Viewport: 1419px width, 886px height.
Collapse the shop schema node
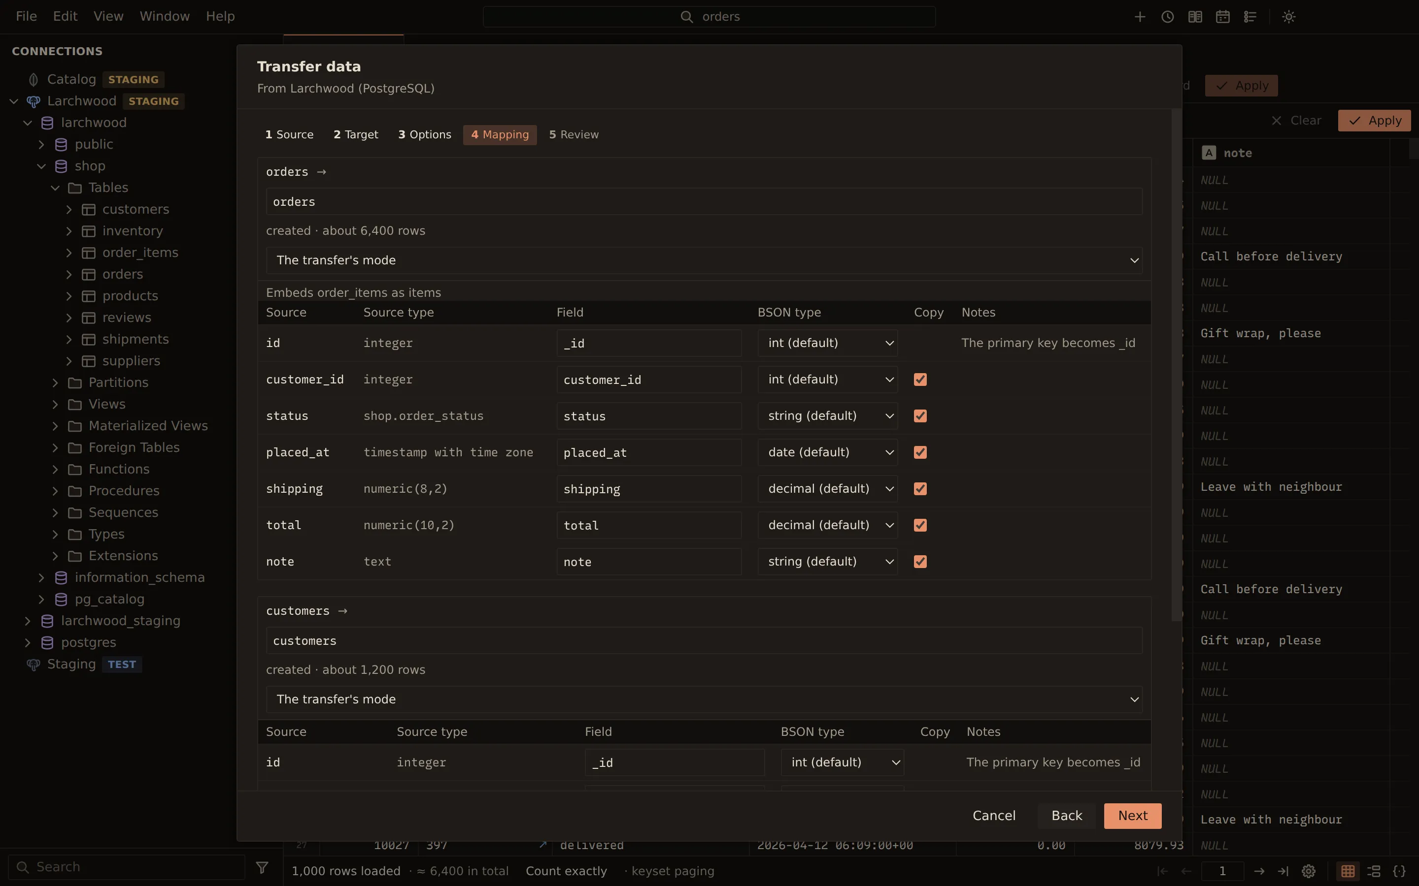41,166
